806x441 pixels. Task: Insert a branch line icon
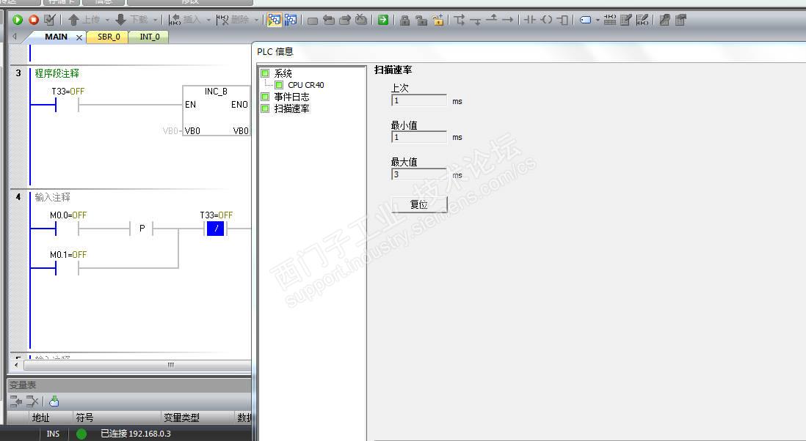(x=460, y=20)
